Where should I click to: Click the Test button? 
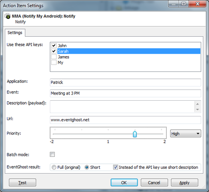click(x=22, y=183)
